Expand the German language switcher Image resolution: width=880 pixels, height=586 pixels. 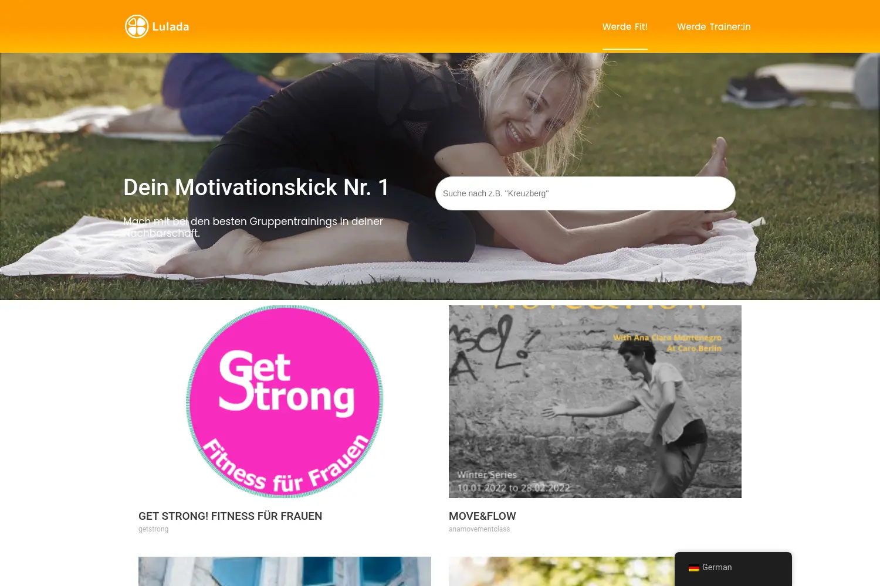(733, 567)
